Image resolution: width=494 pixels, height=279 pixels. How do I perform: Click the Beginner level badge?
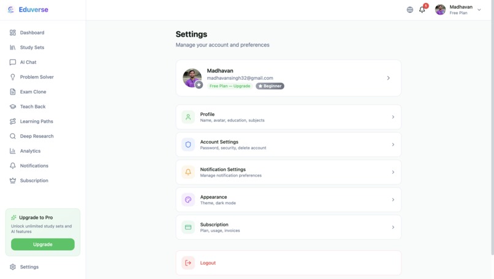click(x=270, y=86)
